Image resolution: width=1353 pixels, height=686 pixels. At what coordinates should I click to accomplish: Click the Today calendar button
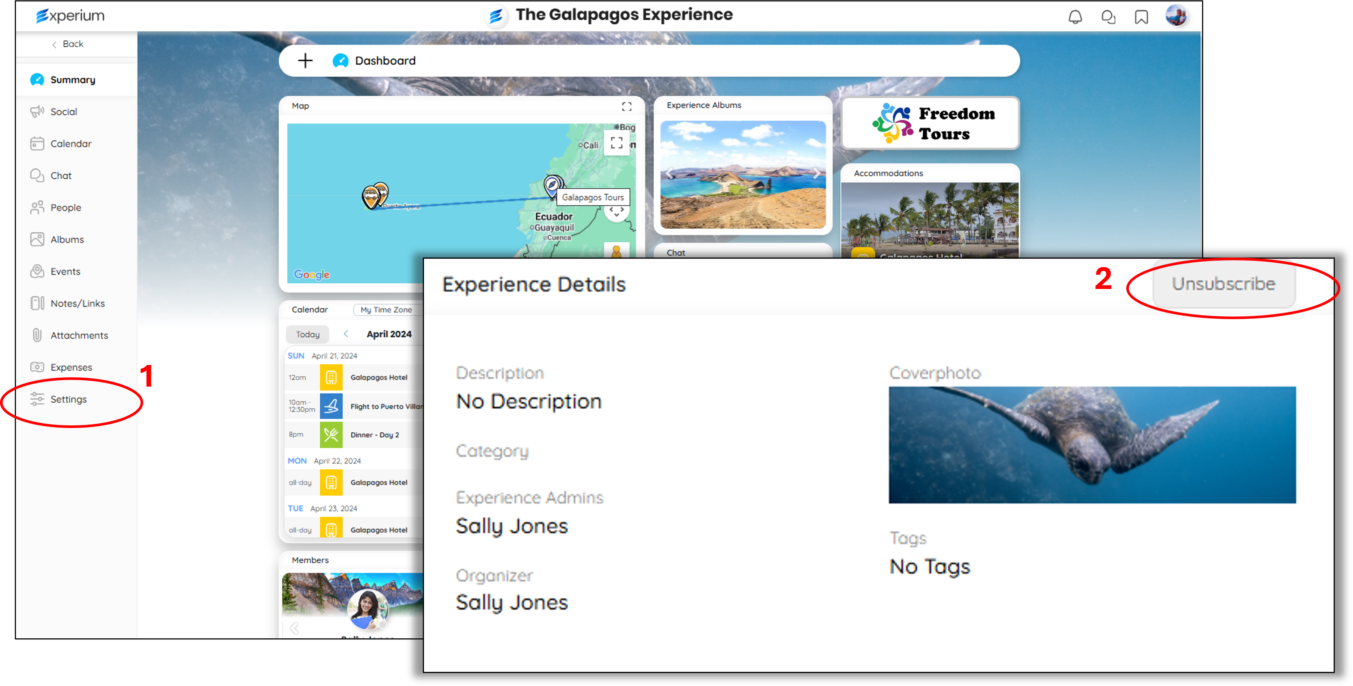tap(307, 334)
